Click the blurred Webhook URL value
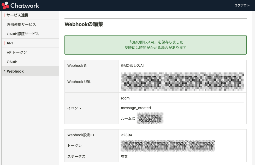 coord(182,82)
